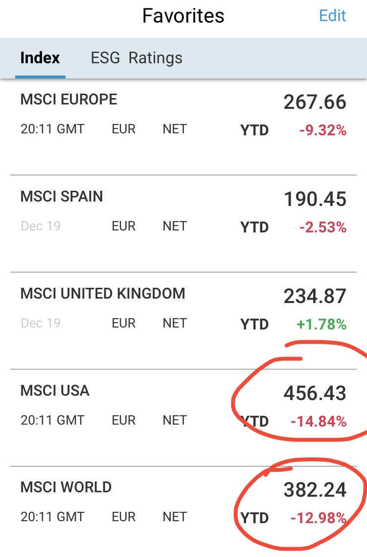
Task: Tap YTD label in MSCI Europe row
Action: 254,130
